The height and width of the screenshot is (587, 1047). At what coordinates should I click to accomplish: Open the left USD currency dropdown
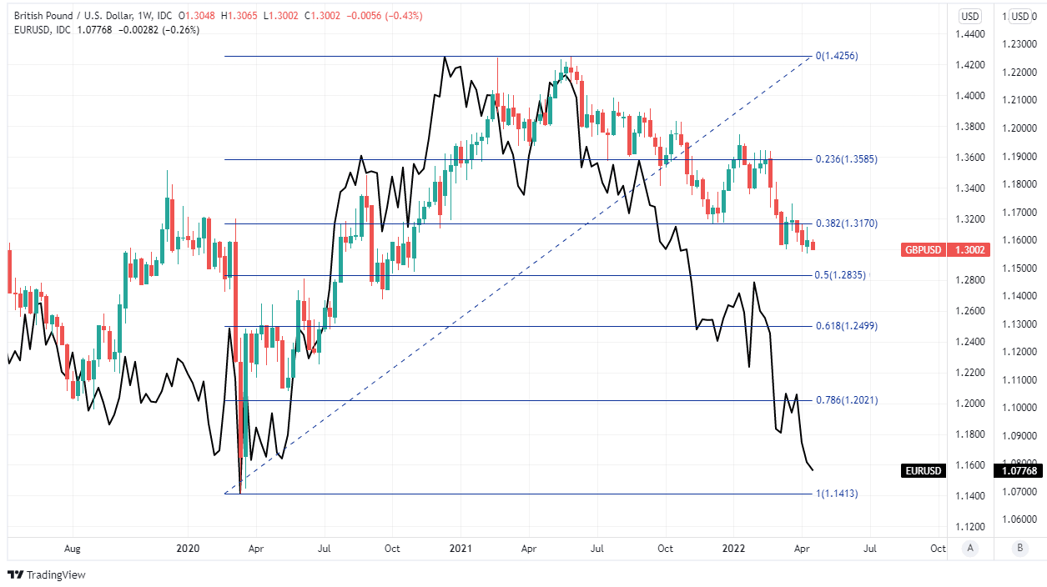[x=969, y=16]
